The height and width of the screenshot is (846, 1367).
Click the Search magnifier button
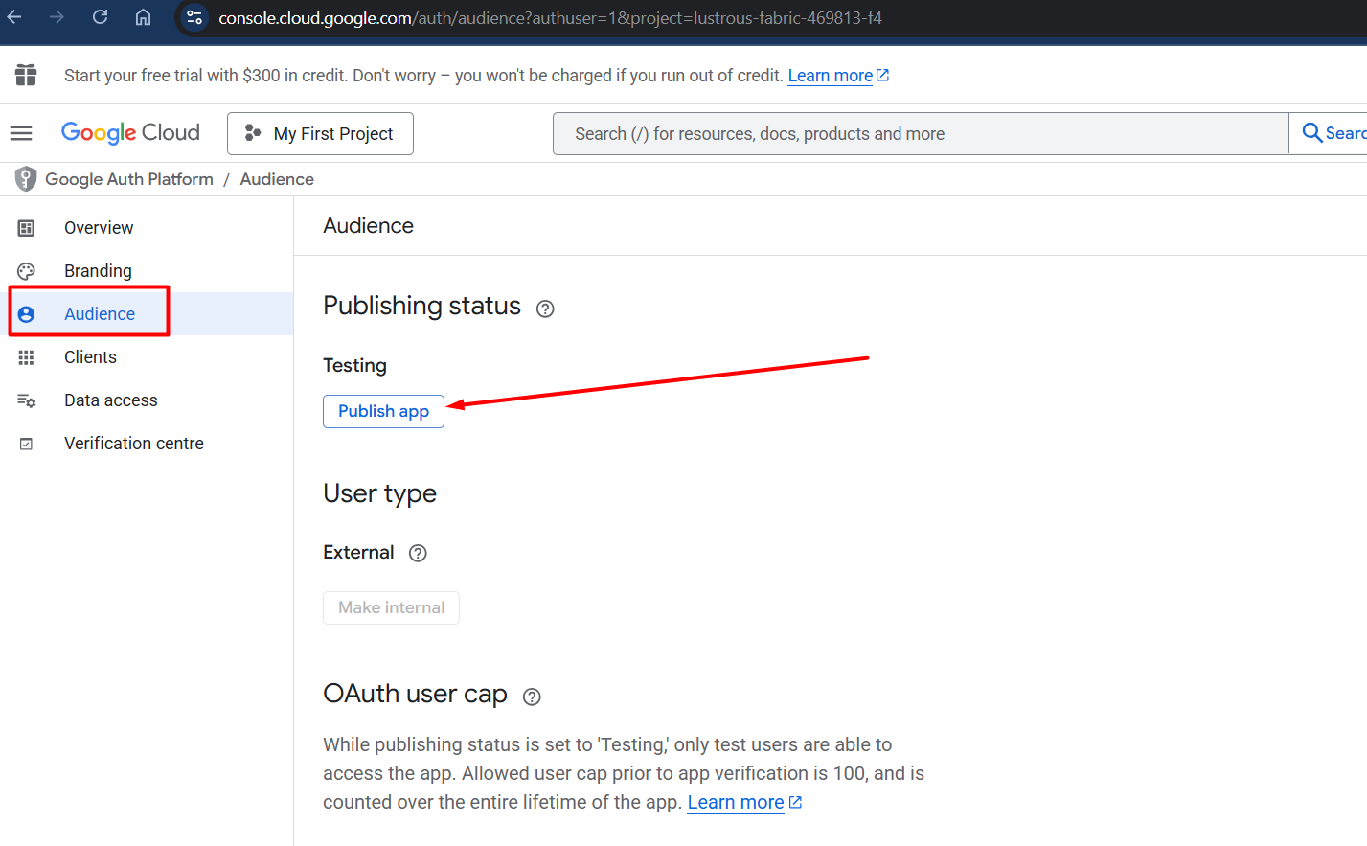pos(1330,133)
